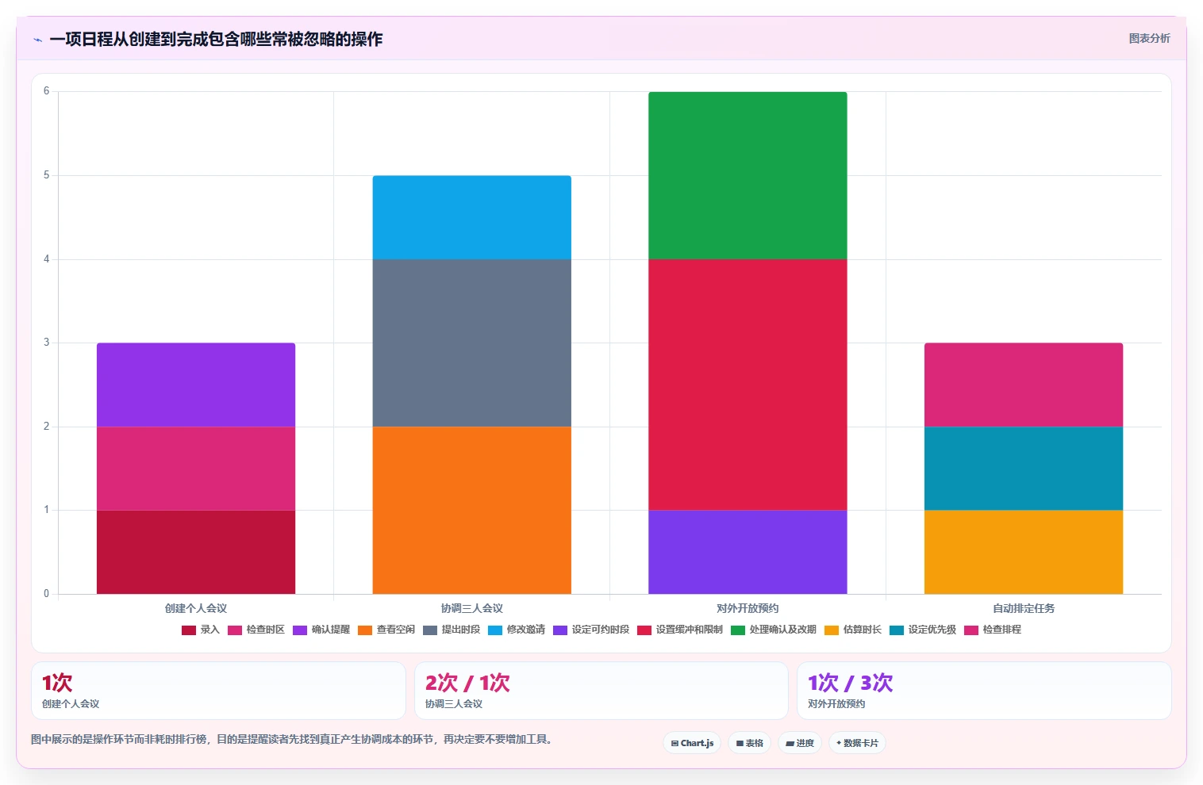
Task: Select the orange 查看空闲 segment in 协调三人会议 bar
Action: pos(472,510)
